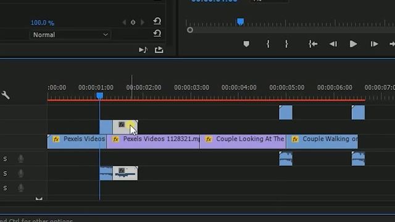This screenshot has height=222, width=395.
Task: Solo the second audio track
Action: [x=5, y=173]
